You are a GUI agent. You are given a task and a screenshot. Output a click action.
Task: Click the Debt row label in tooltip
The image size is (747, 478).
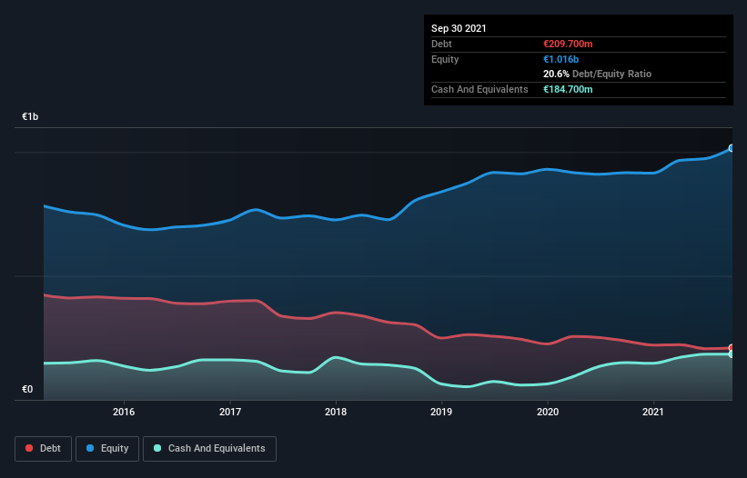click(441, 44)
